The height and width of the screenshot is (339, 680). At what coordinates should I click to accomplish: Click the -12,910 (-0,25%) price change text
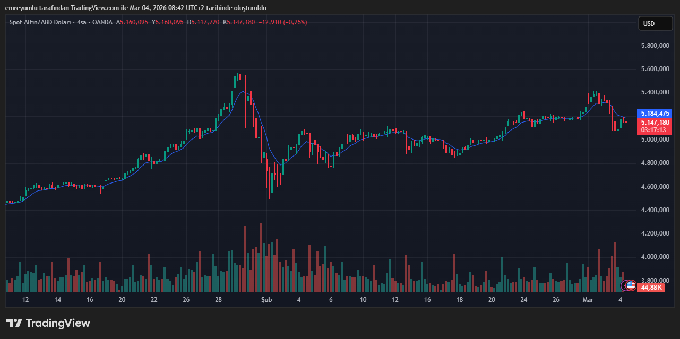point(282,22)
